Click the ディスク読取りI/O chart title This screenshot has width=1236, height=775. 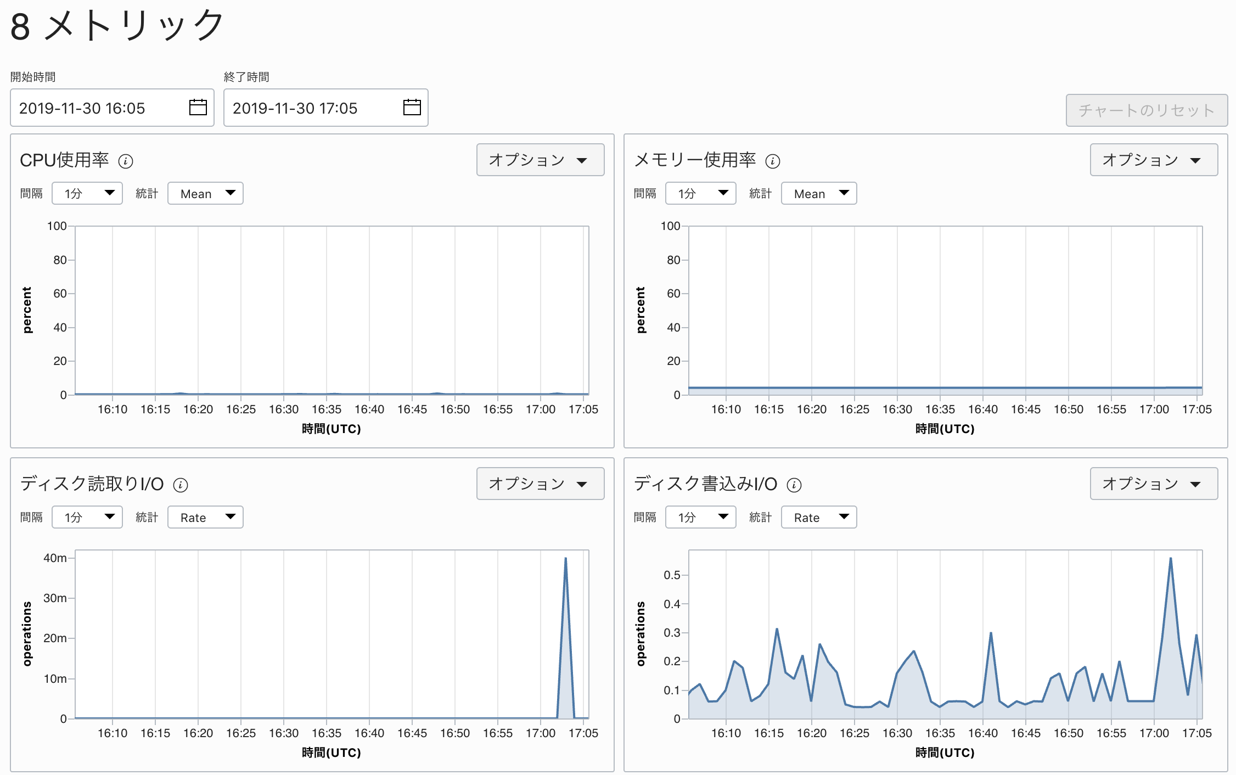coord(92,484)
